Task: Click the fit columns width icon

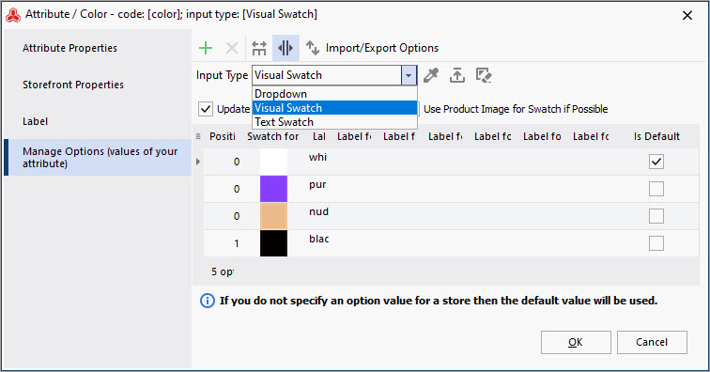Action: (259, 48)
